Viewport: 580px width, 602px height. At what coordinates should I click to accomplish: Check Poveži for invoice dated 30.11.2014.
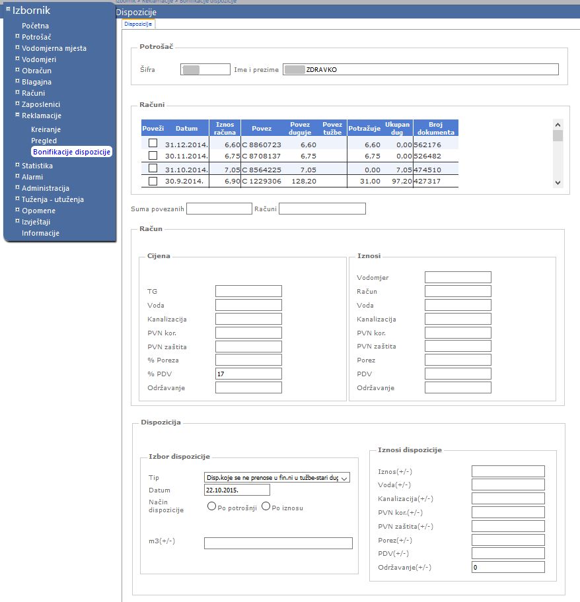[x=153, y=155]
